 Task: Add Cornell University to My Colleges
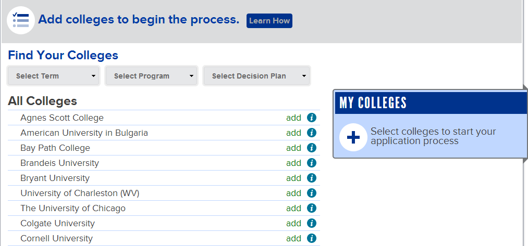[293, 239]
